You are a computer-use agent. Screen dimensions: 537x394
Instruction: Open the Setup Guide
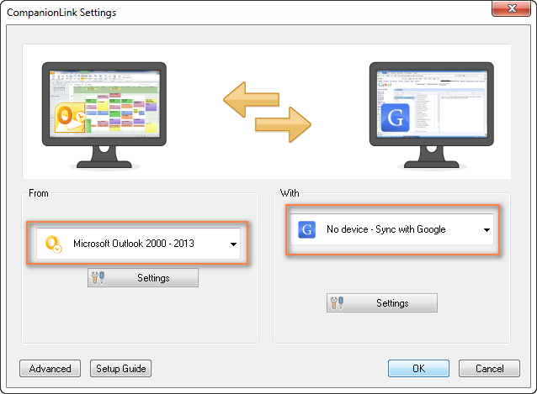click(x=120, y=368)
